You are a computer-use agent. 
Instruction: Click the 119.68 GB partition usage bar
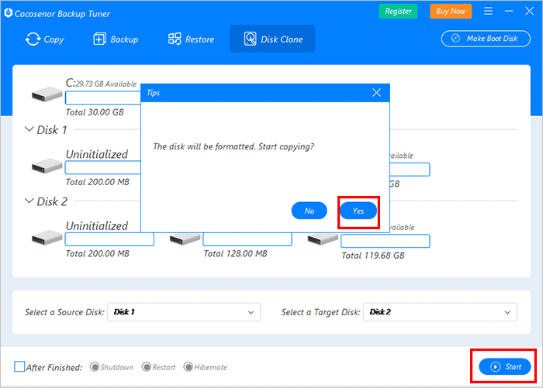tap(385, 241)
